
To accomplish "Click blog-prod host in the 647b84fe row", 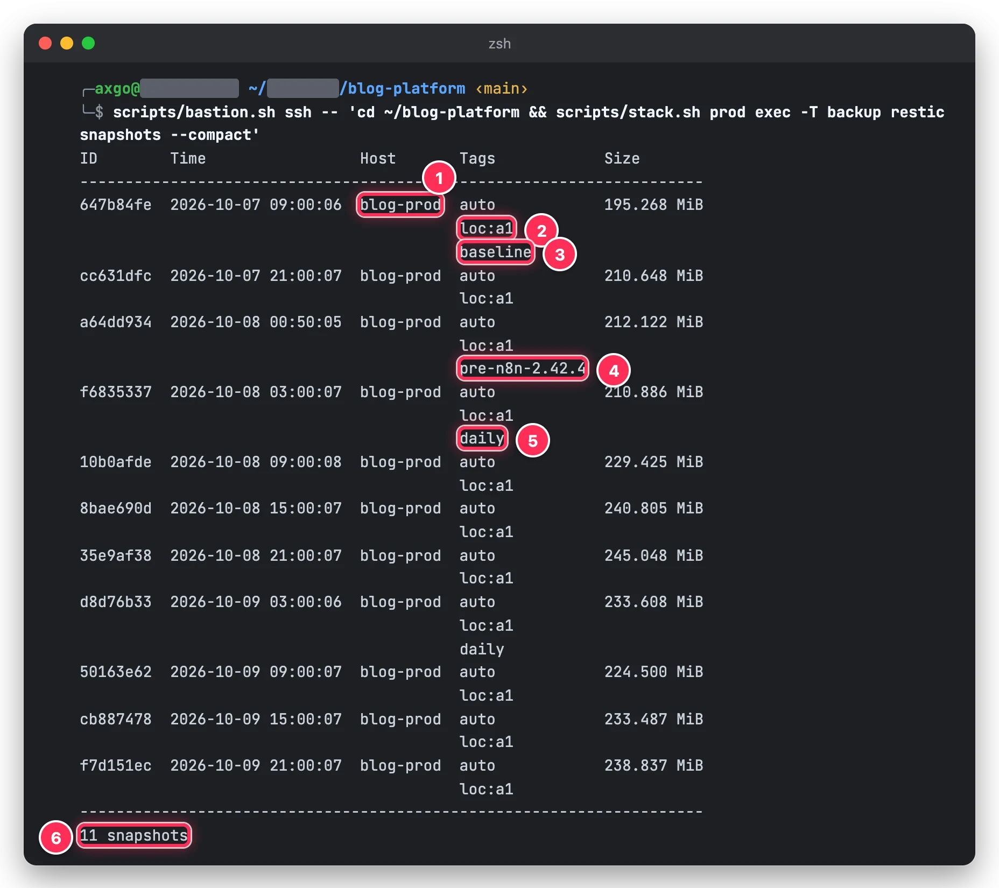I will tap(400, 205).
